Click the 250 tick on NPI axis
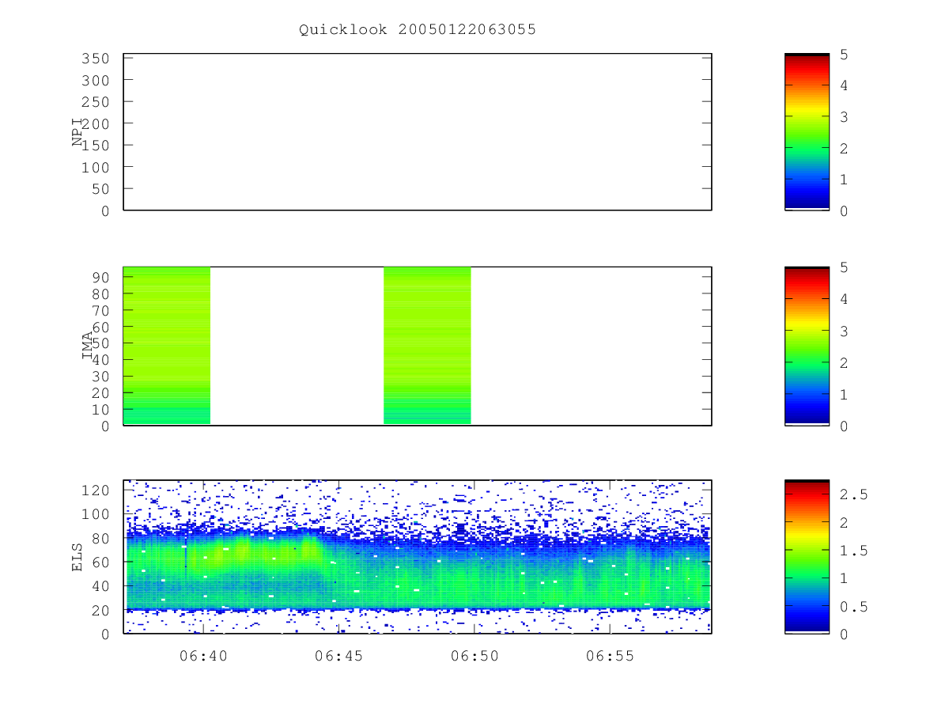Image resolution: width=949 pixels, height=712 pixels. click(95, 102)
